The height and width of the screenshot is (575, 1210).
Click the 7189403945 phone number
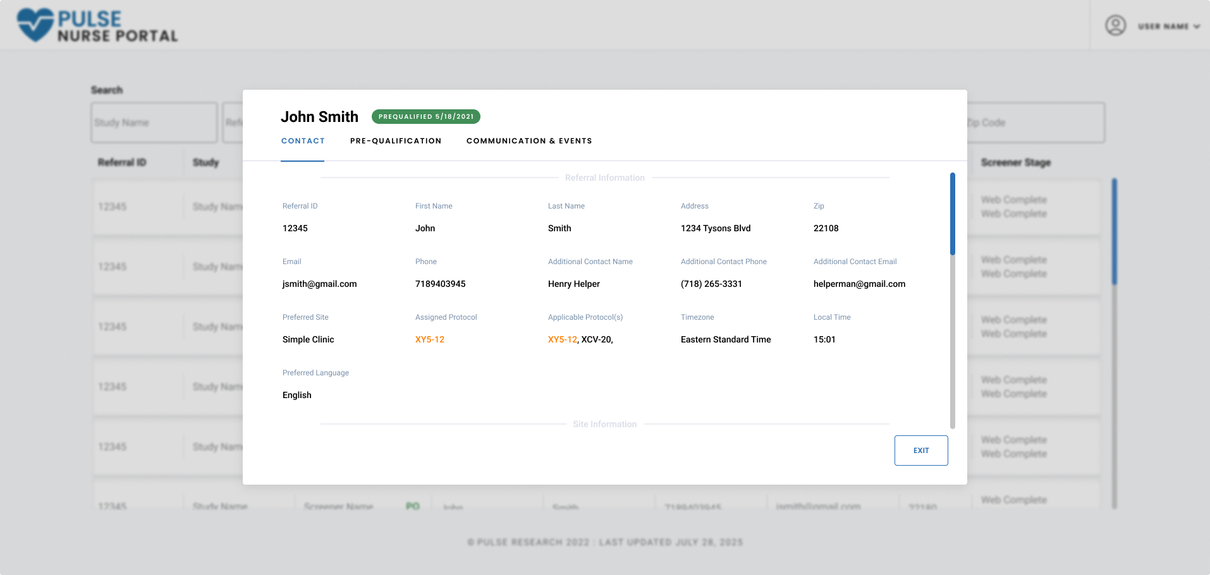[x=441, y=284]
